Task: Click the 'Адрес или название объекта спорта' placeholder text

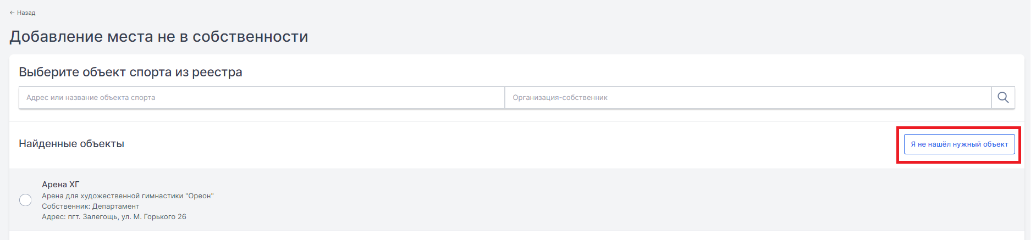Action: point(91,97)
